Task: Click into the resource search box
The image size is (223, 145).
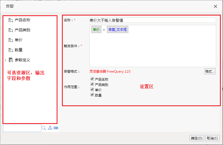Action: [x=22, y=128]
